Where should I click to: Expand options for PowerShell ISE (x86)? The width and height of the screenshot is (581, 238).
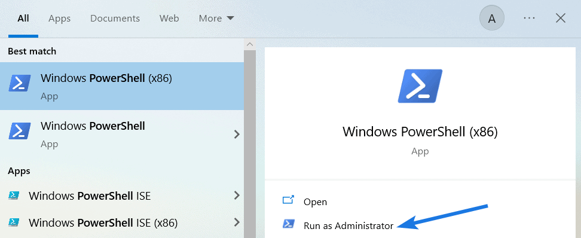click(237, 223)
